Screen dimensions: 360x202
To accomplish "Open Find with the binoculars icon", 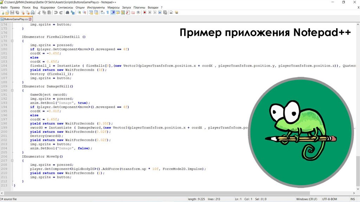I will [x=67, y=12].
